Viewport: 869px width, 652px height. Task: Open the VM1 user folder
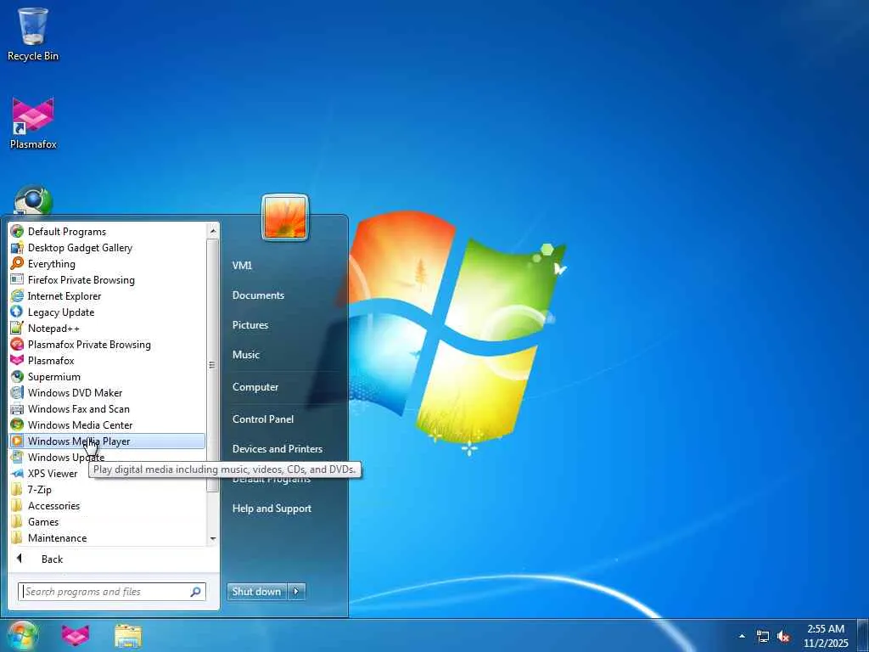(x=242, y=266)
